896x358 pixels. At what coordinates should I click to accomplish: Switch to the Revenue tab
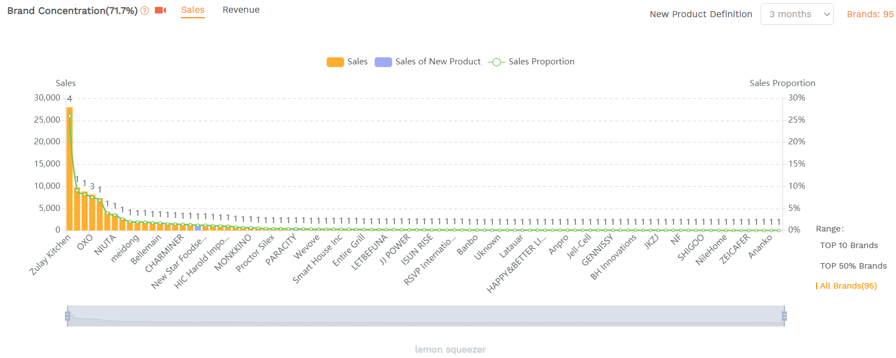pos(241,10)
